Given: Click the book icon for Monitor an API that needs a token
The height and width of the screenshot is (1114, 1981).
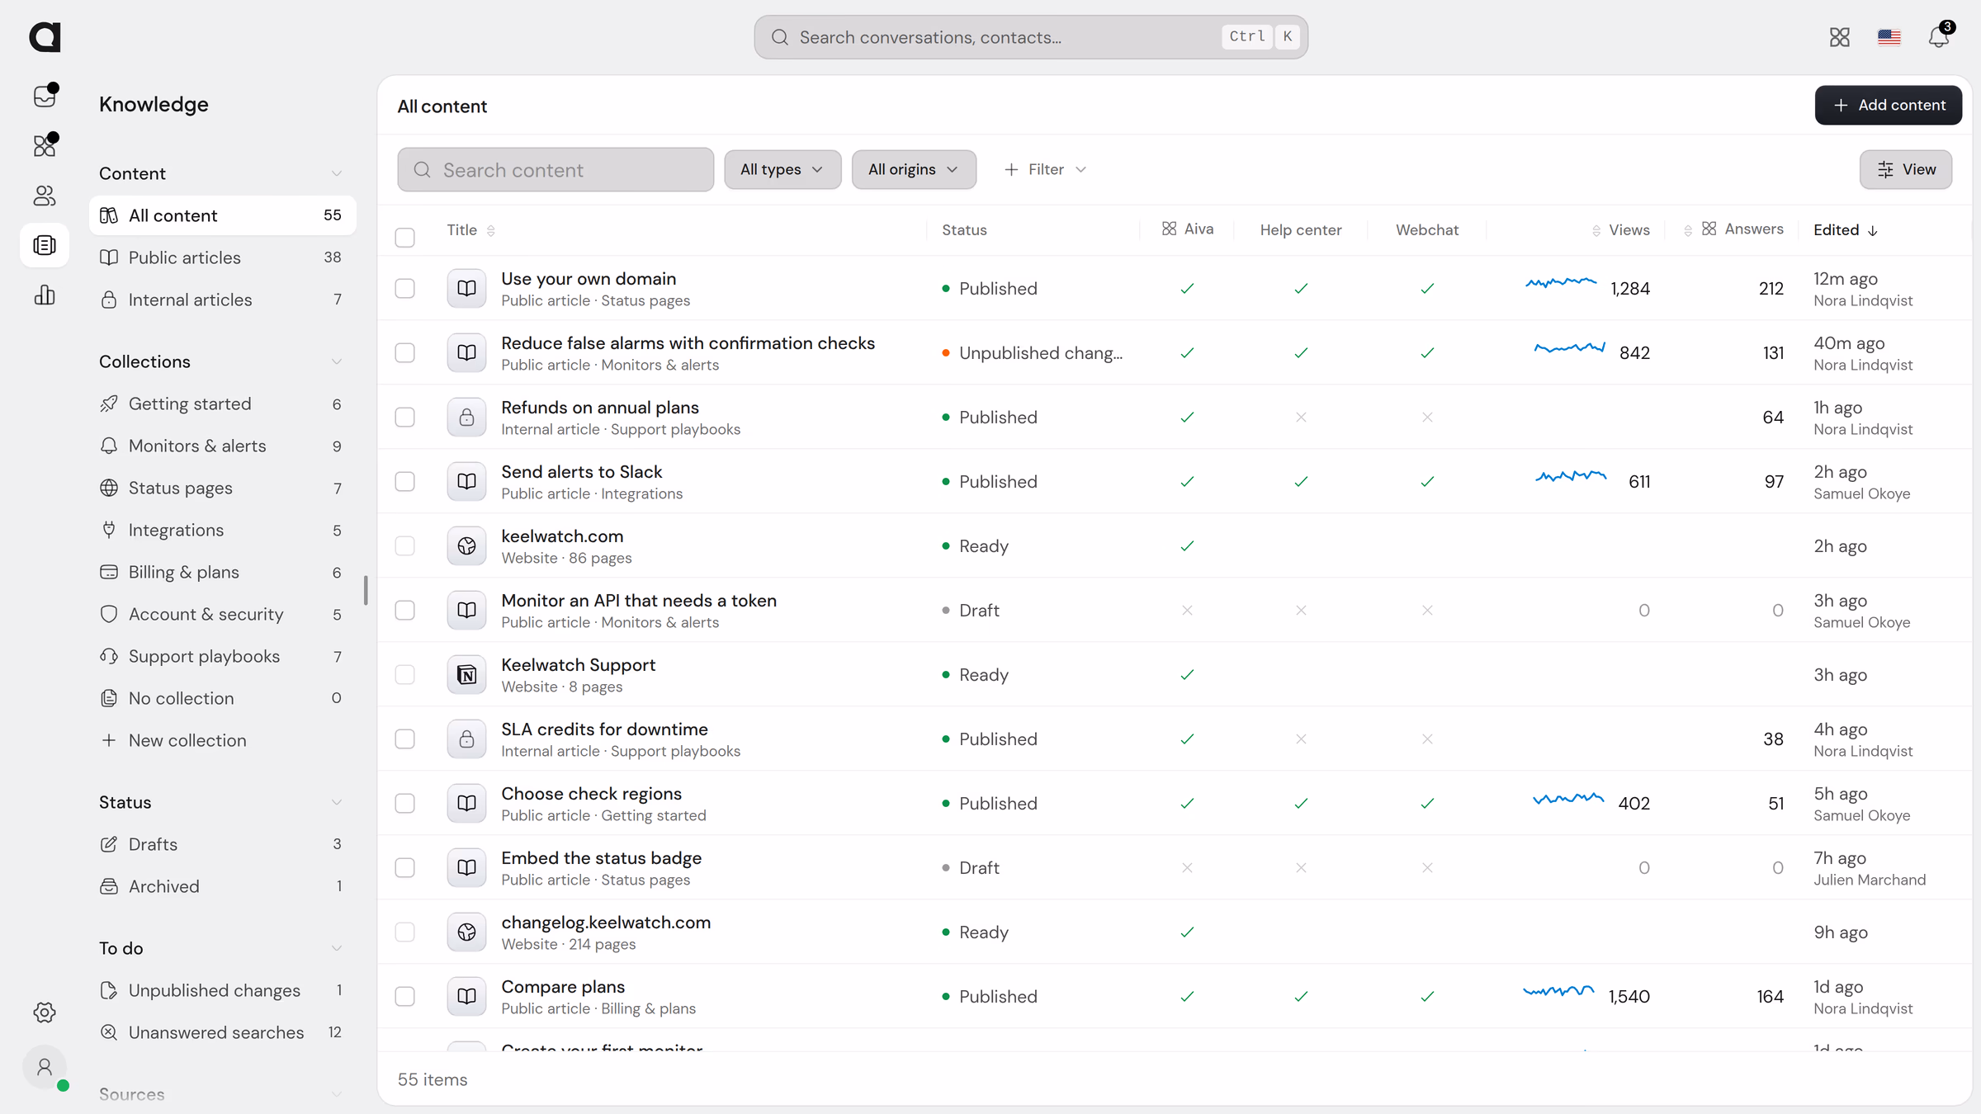Looking at the screenshot, I should click(466, 610).
